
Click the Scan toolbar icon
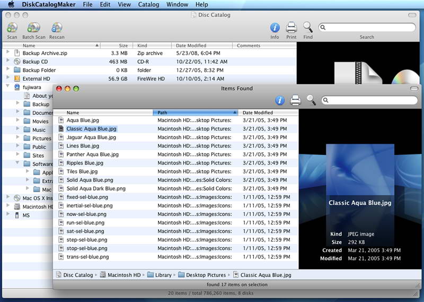12,28
